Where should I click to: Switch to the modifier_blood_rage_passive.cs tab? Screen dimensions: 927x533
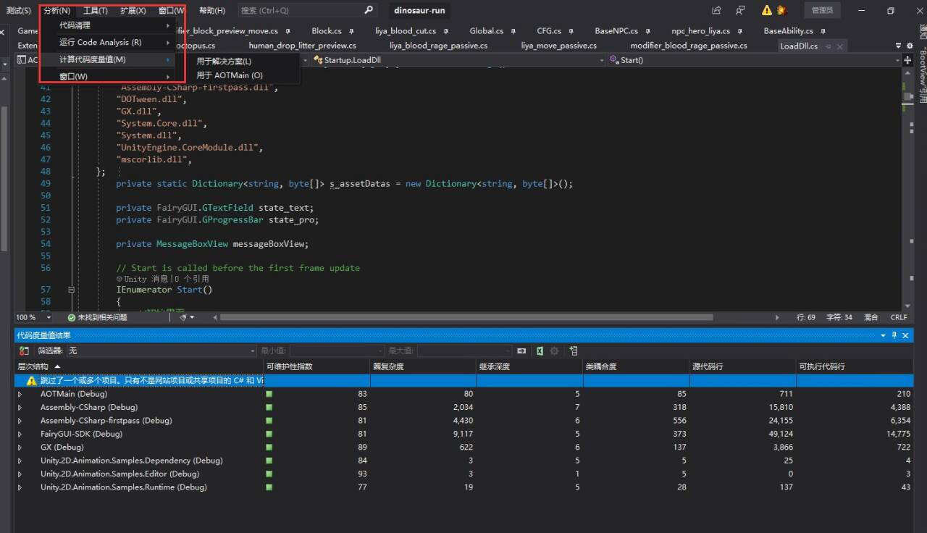tap(688, 46)
